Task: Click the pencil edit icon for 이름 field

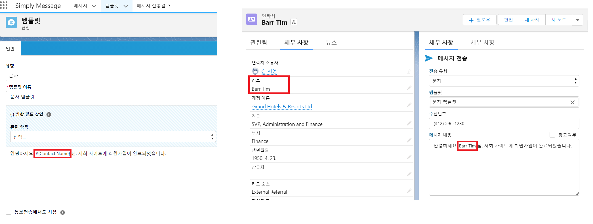Action: pos(409,88)
